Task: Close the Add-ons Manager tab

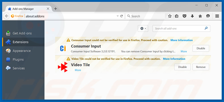Action: (48, 9)
